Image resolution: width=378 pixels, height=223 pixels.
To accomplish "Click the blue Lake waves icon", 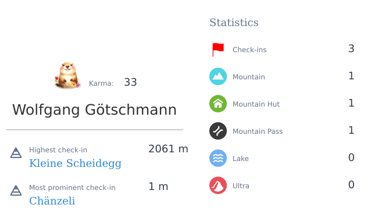I will tap(218, 158).
